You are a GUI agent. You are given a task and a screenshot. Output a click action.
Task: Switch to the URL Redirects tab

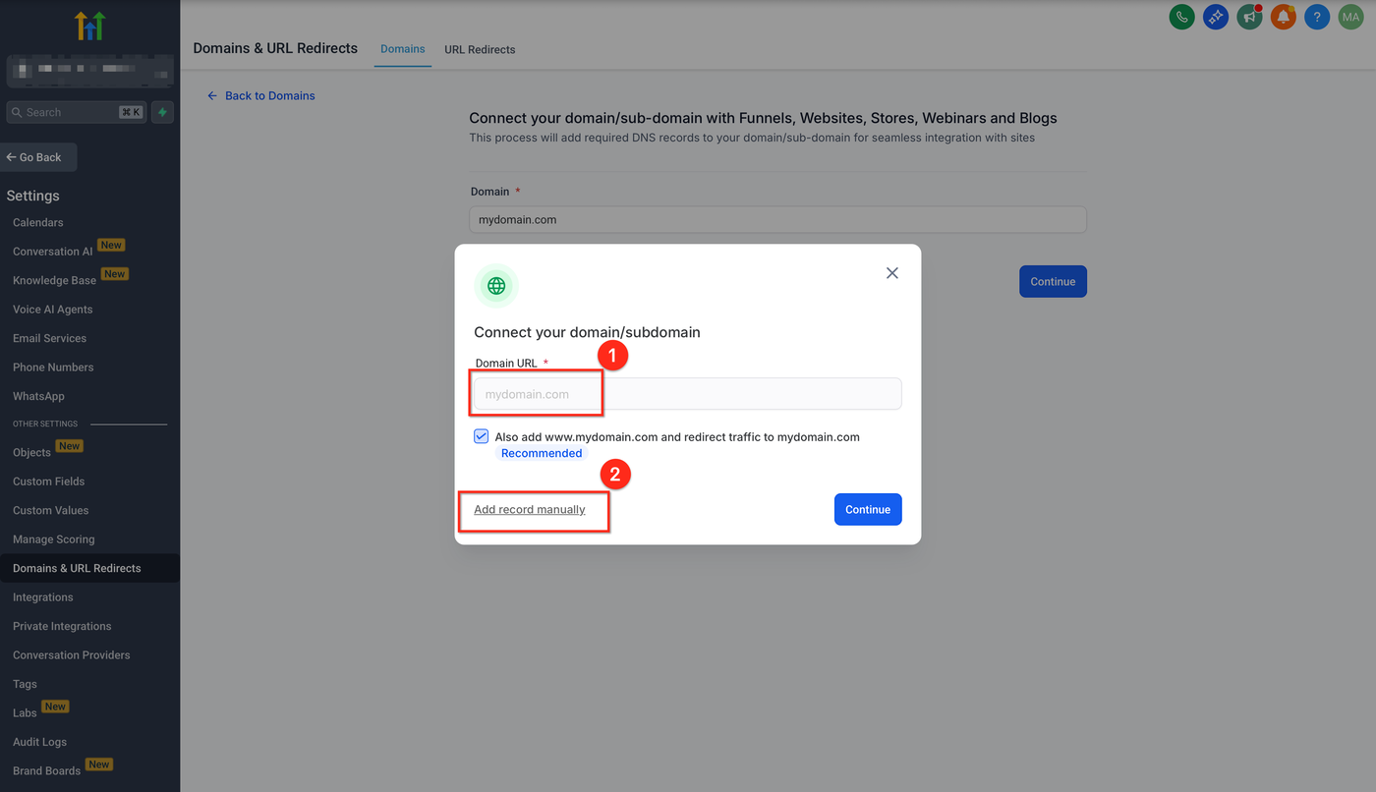tap(480, 49)
